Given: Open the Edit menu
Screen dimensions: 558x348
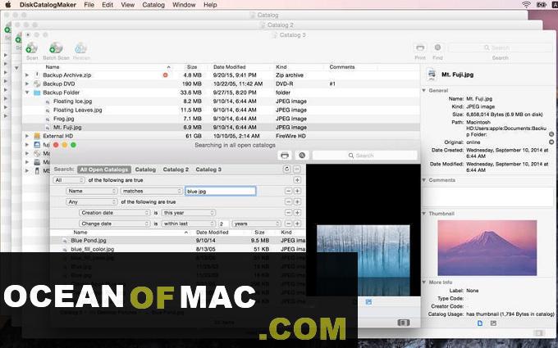Looking at the screenshot, I should [x=107, y=5].
